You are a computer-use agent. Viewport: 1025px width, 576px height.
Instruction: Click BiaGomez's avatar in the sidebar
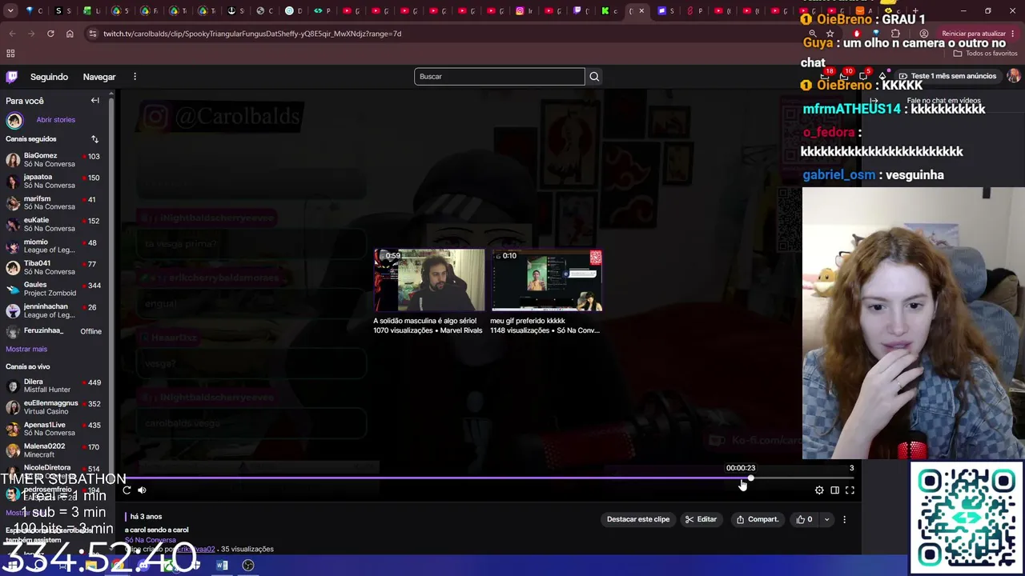13,160
